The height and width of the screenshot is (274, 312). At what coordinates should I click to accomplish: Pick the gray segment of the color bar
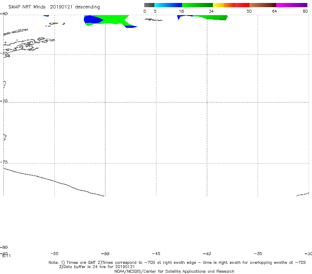click(149, 5)
